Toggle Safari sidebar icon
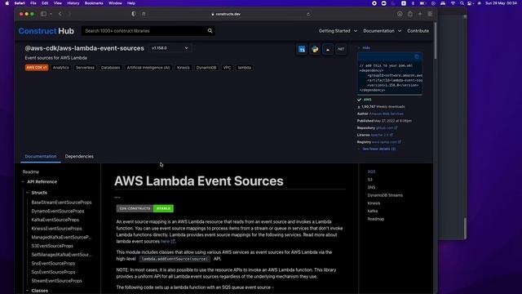Viewport: 522px width, 294px height. pos(43,14)
